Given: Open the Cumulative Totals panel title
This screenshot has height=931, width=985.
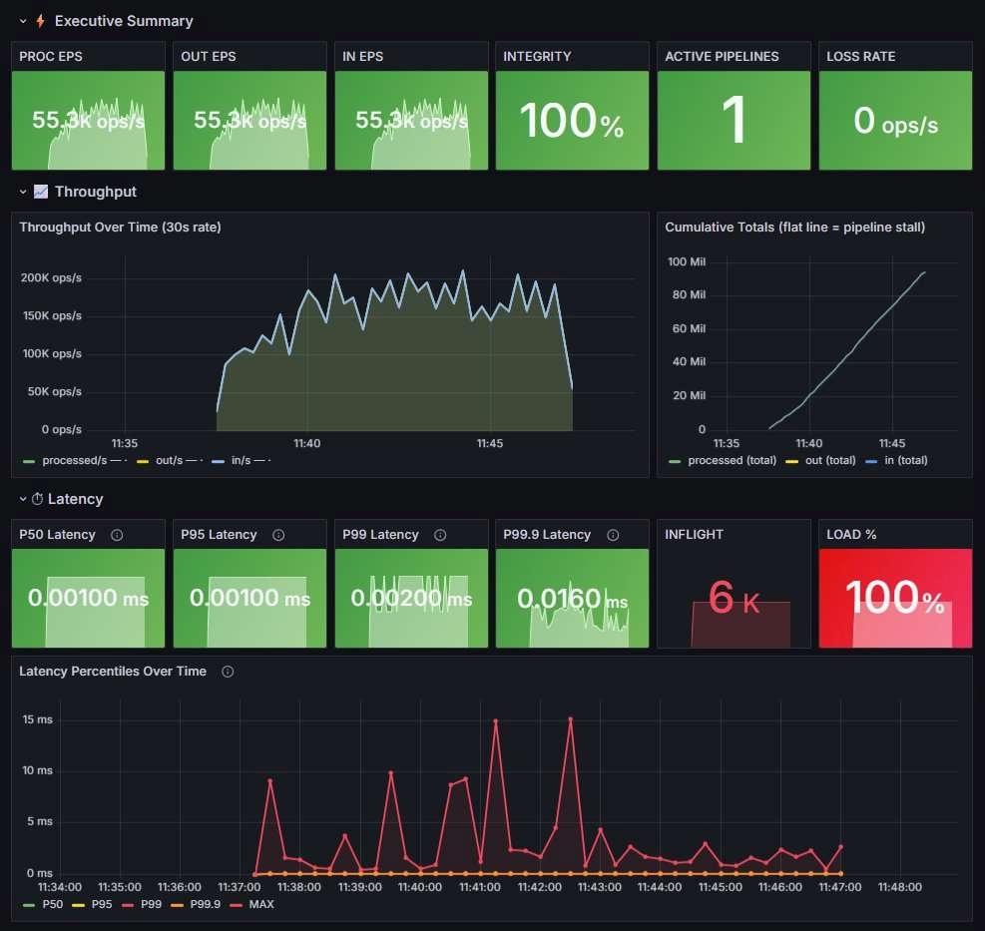Looking at the screenshot, I should pos(794,228).
